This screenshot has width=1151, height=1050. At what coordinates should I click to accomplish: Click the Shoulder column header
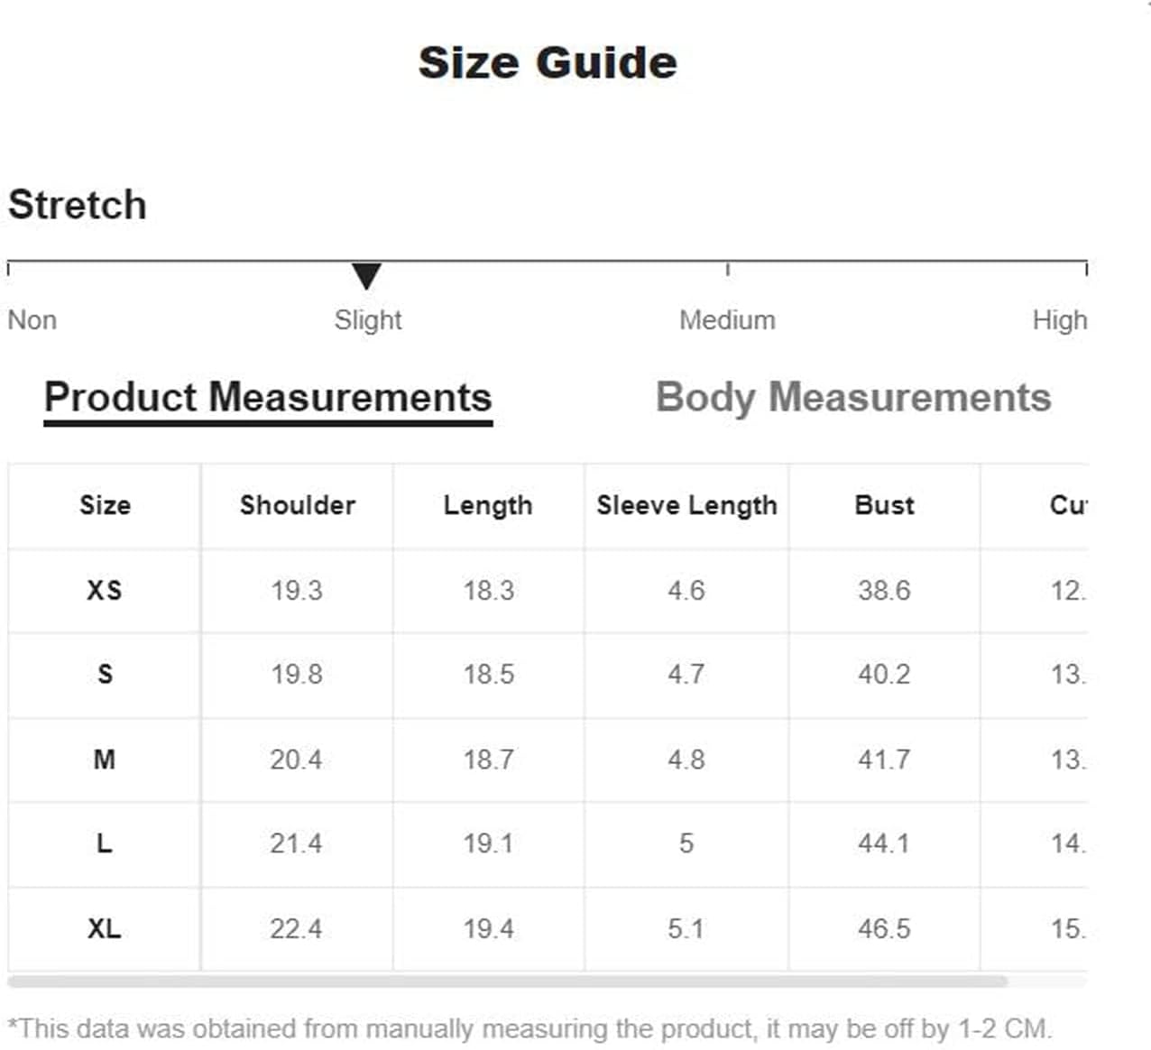coord(298,505)
